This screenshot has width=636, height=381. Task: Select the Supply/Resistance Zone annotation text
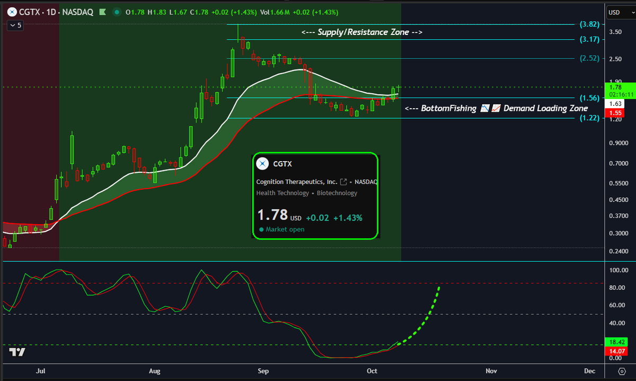[x=362, y=32]
